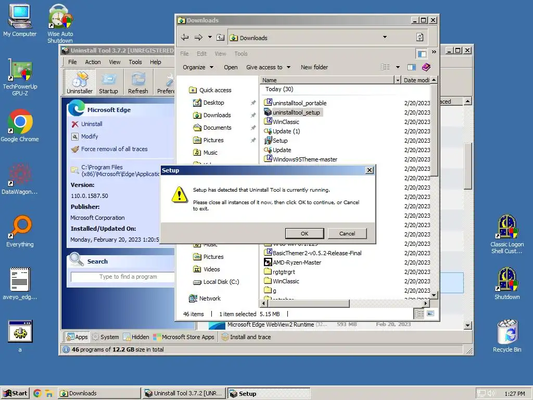This screenshot has width=533, height=400.
Task: Click the Forward arrow in Downloads window
Action: point(198,37)
